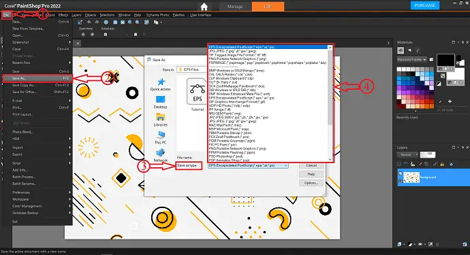Open the paste options dropdown arrow
The image size is (470, 255).
coord(161,22)
